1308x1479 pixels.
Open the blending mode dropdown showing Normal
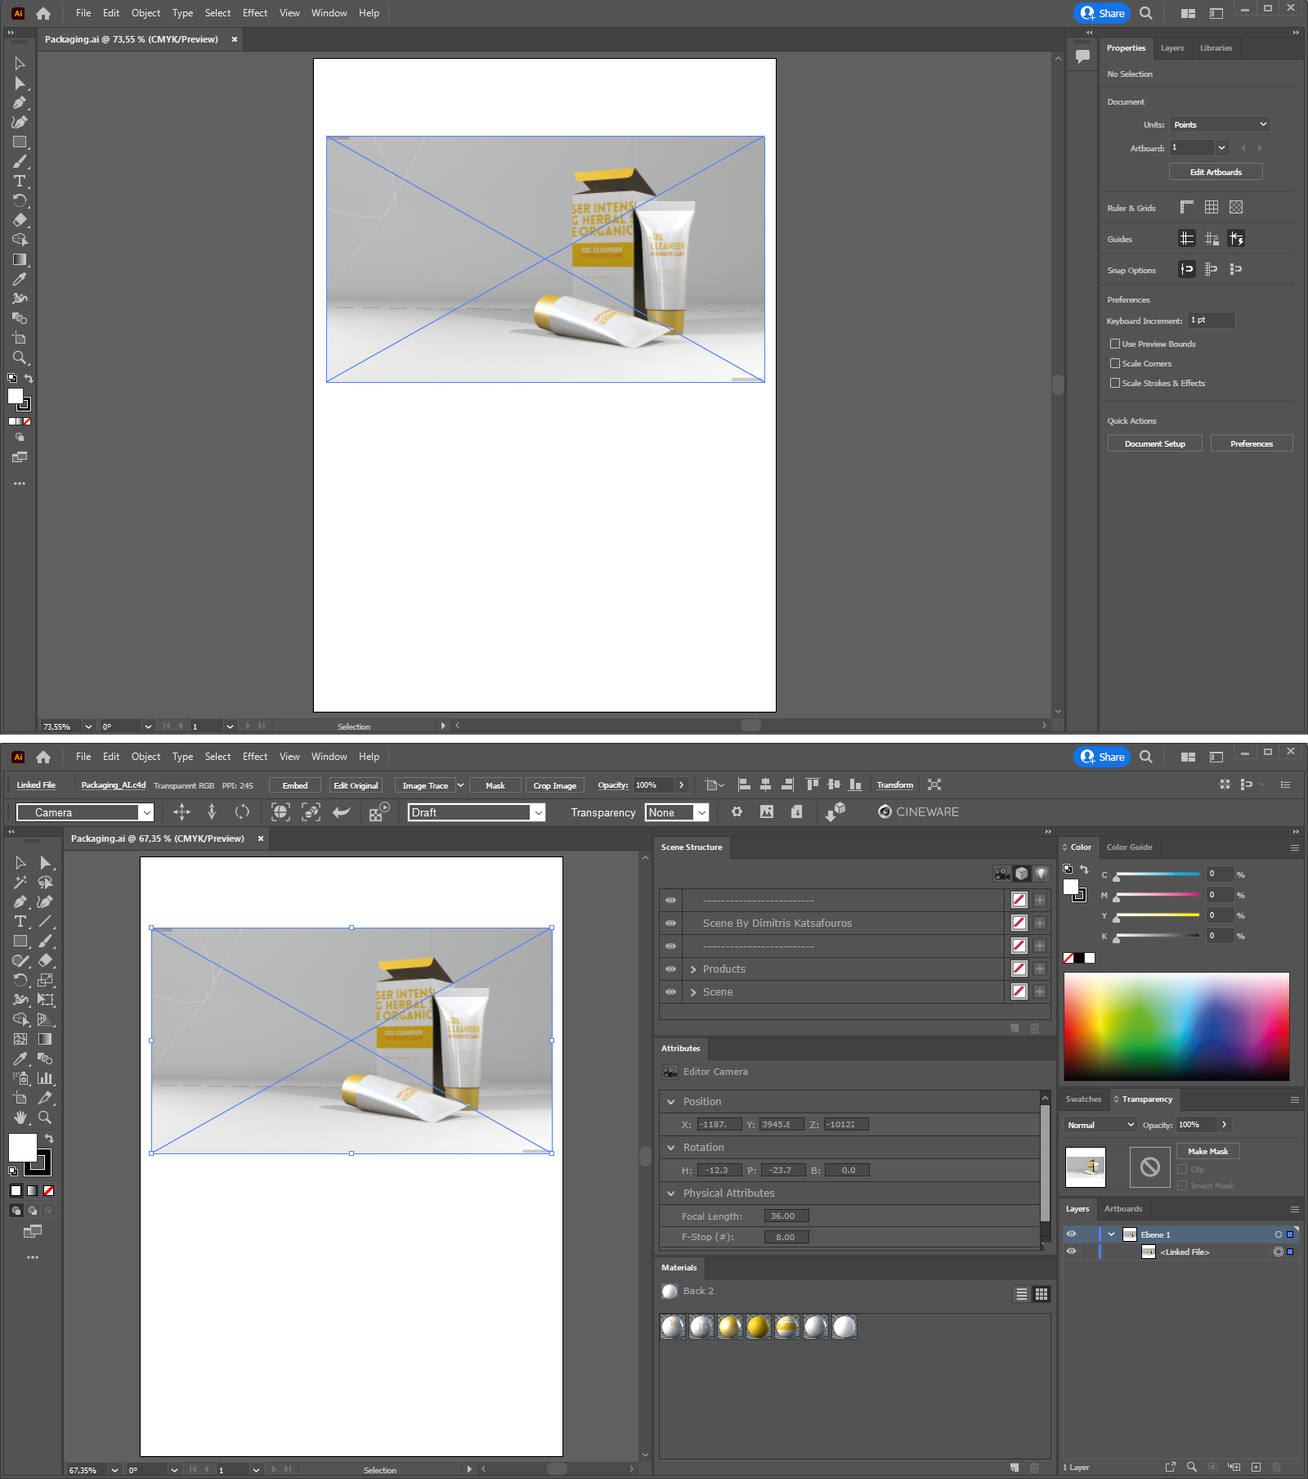pos(1101,1125)
